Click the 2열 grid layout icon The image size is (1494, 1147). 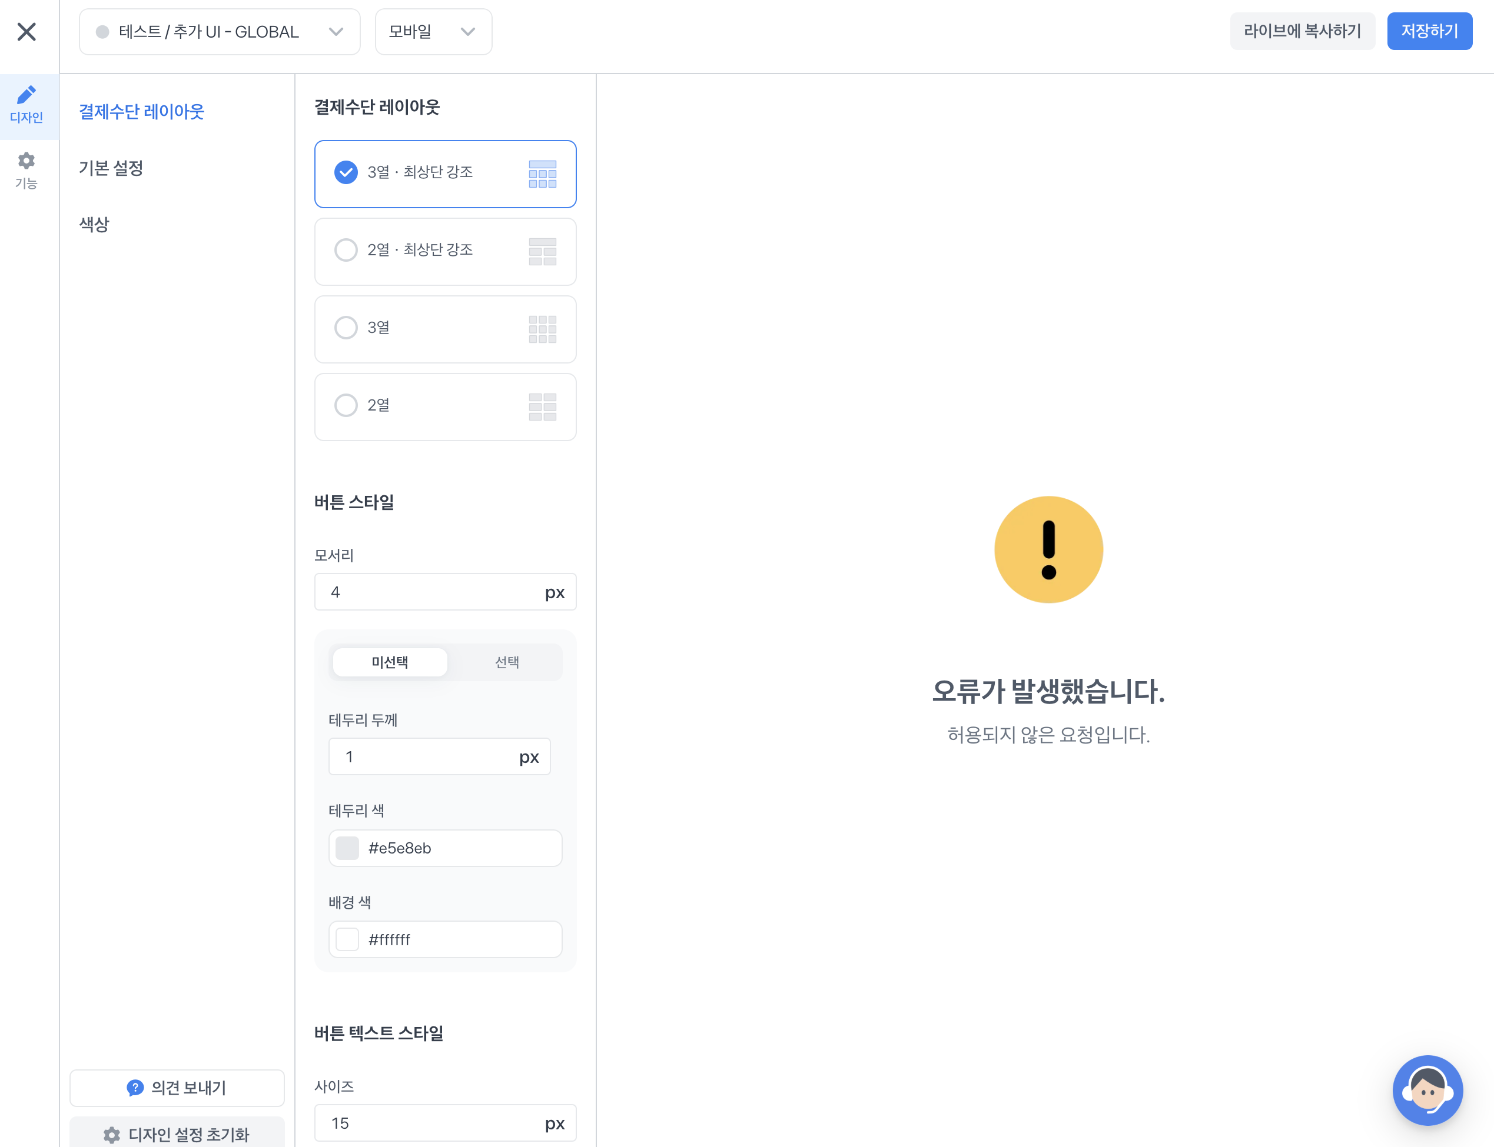click(542, 407)
